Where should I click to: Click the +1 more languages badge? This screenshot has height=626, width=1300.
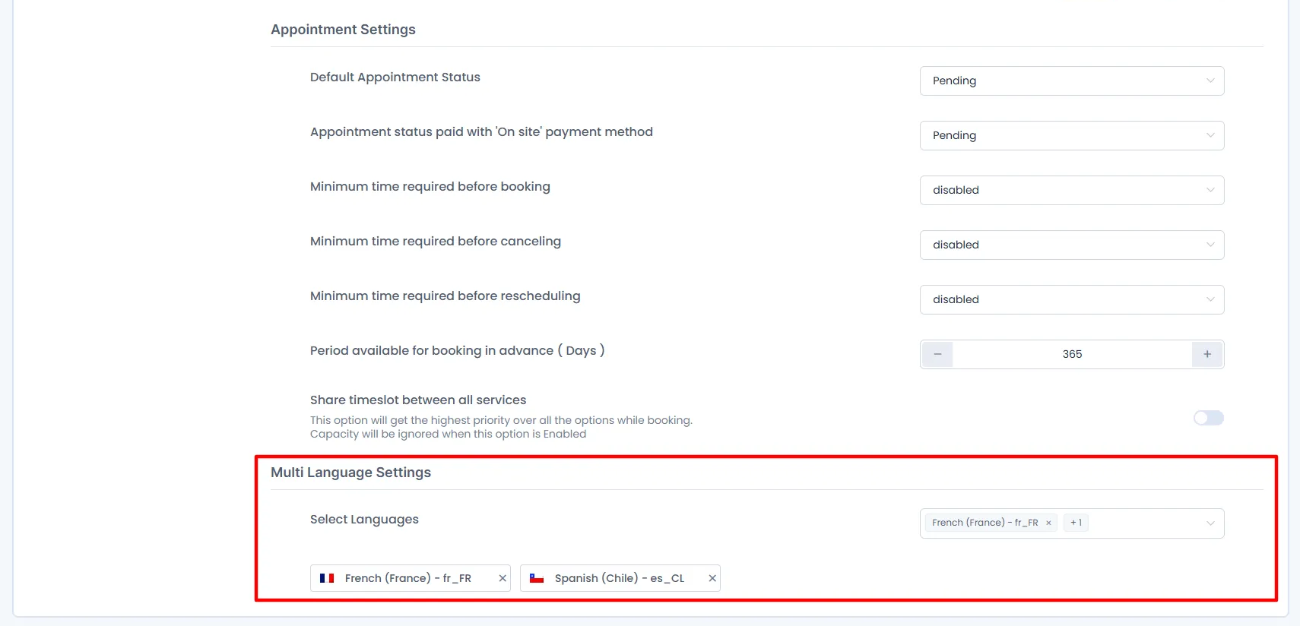coord(1076,523)
